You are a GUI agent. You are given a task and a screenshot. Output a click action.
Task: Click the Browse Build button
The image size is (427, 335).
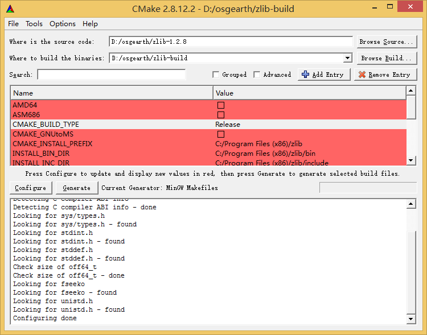point(387,58)
